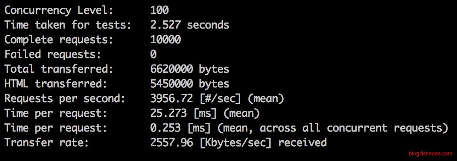Select the 2.527 seconds time value

(x=190, y=25)
